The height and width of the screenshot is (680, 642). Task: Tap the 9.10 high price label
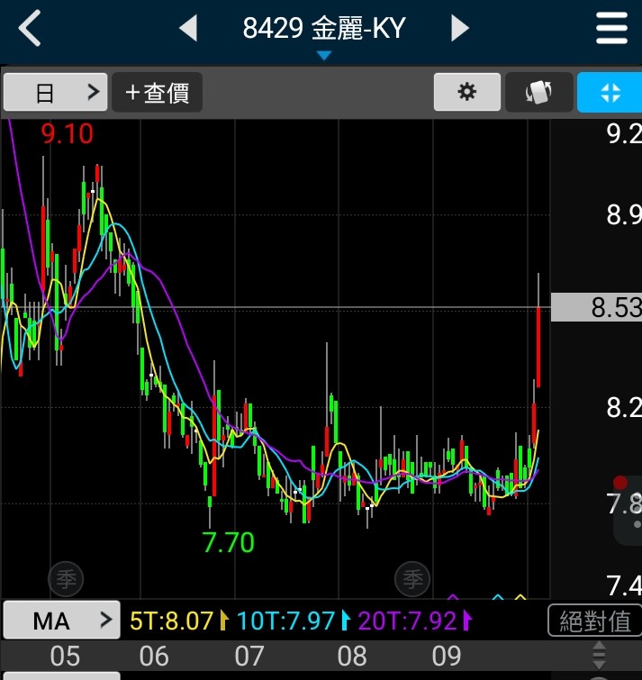pos(68,133)
